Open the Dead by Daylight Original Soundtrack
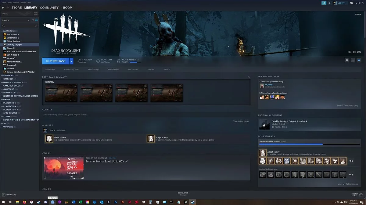The height and width of the screenshot is (205, 366). point(289,121)
